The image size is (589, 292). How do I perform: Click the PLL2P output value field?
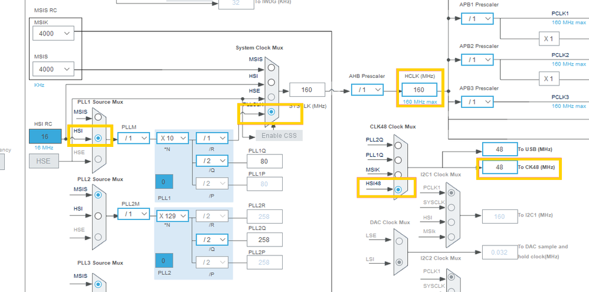click(x=264, y=263)
